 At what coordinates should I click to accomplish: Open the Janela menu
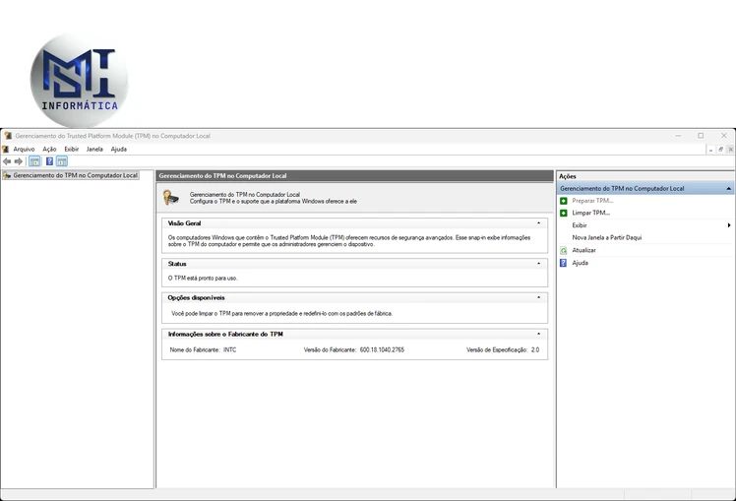94,149
